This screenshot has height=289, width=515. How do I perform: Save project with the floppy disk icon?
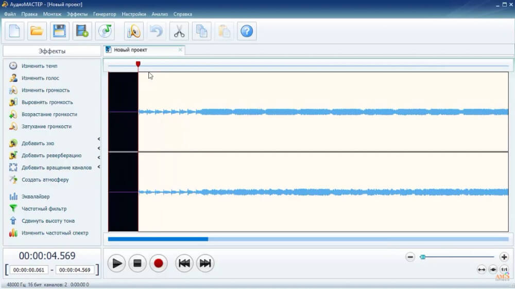(x=59, y=31)
